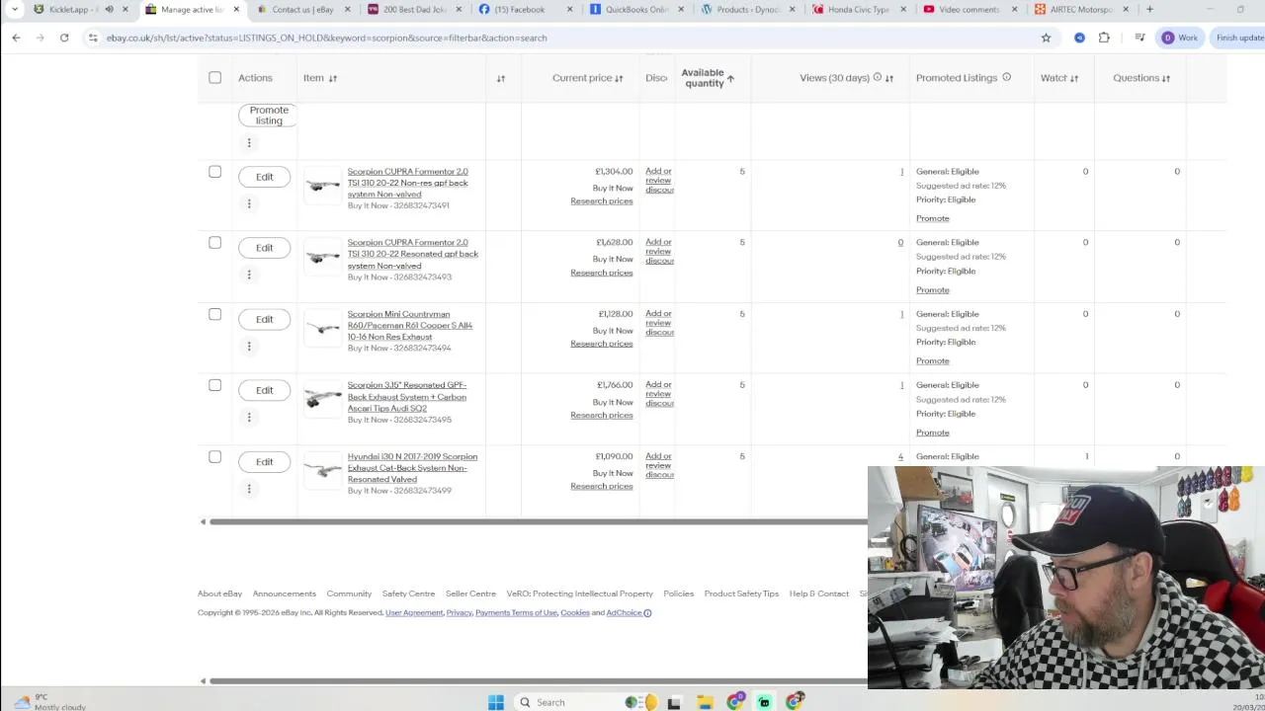
Task: Open Audi SQ2 exhaust thumbnail image
Action: point(322,400)
